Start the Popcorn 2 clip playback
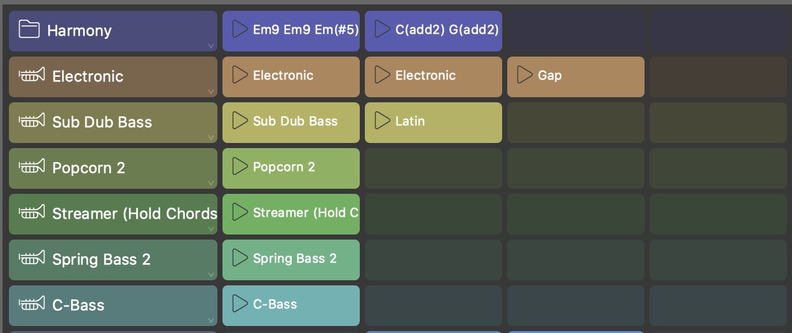Viewport: 792px width, 333px height. 240,166
